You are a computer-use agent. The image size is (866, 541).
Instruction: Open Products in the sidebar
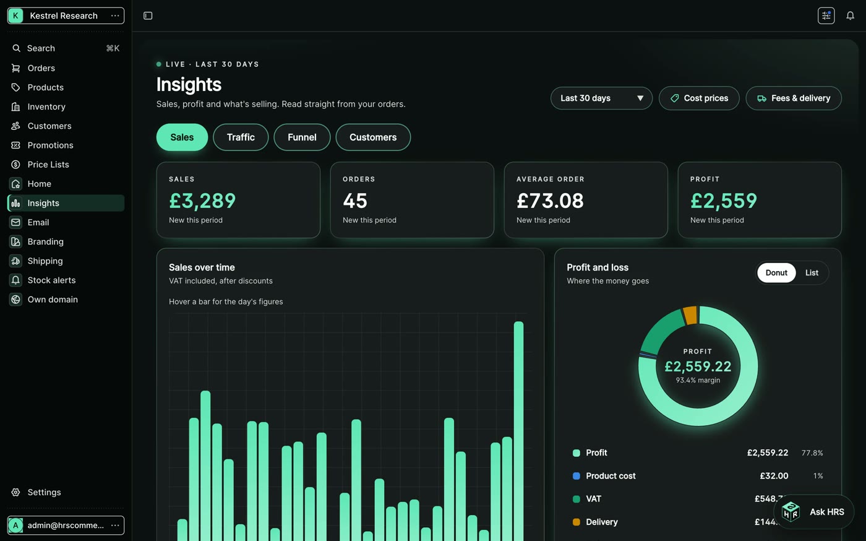[x=66, y=87]
